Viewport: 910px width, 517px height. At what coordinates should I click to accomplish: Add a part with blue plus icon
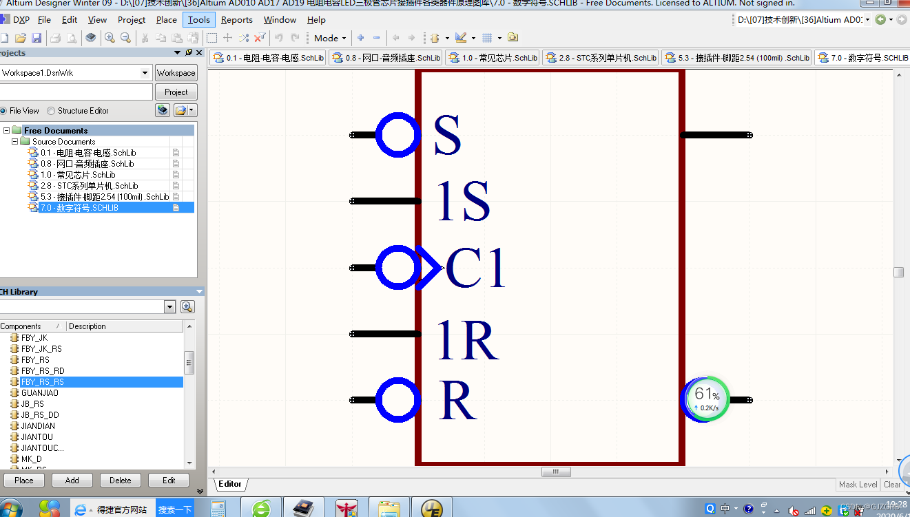pyautogui.click(x=360, y=38)
